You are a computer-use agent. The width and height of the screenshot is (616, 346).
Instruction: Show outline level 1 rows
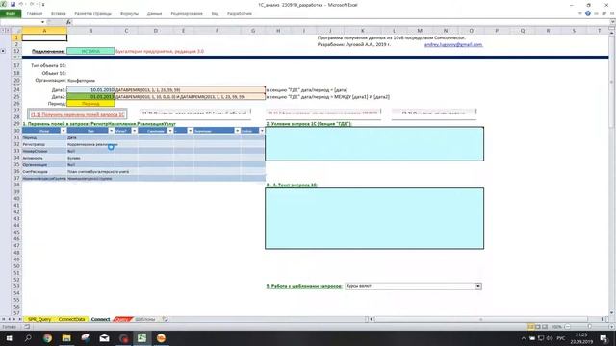(4, 30)
